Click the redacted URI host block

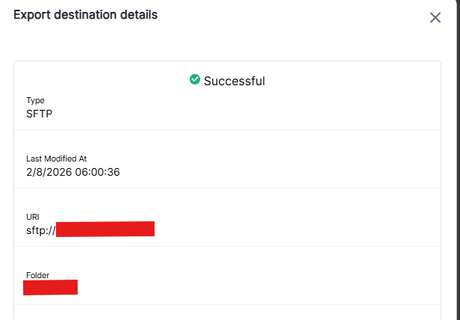[x=105, y=229]
